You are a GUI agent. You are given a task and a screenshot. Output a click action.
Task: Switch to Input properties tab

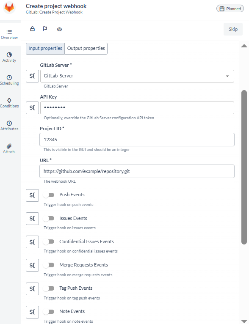point(45,48)
